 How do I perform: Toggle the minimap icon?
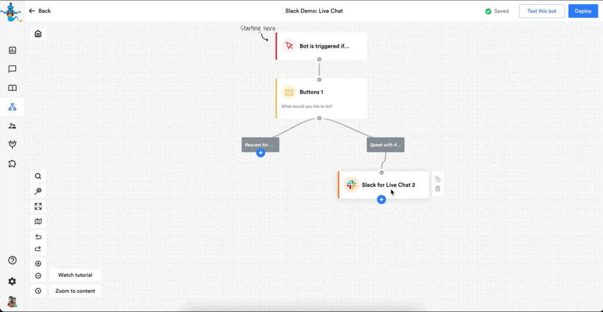pos(38,222)
